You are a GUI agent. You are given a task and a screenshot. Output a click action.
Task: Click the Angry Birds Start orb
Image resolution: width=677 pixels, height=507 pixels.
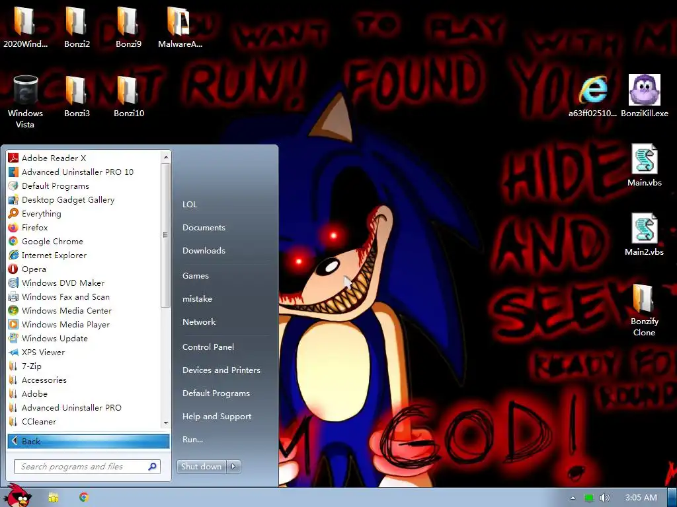[x=17, y=495]
